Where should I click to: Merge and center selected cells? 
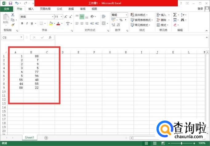pyautogui.click(x=104, y=23)
